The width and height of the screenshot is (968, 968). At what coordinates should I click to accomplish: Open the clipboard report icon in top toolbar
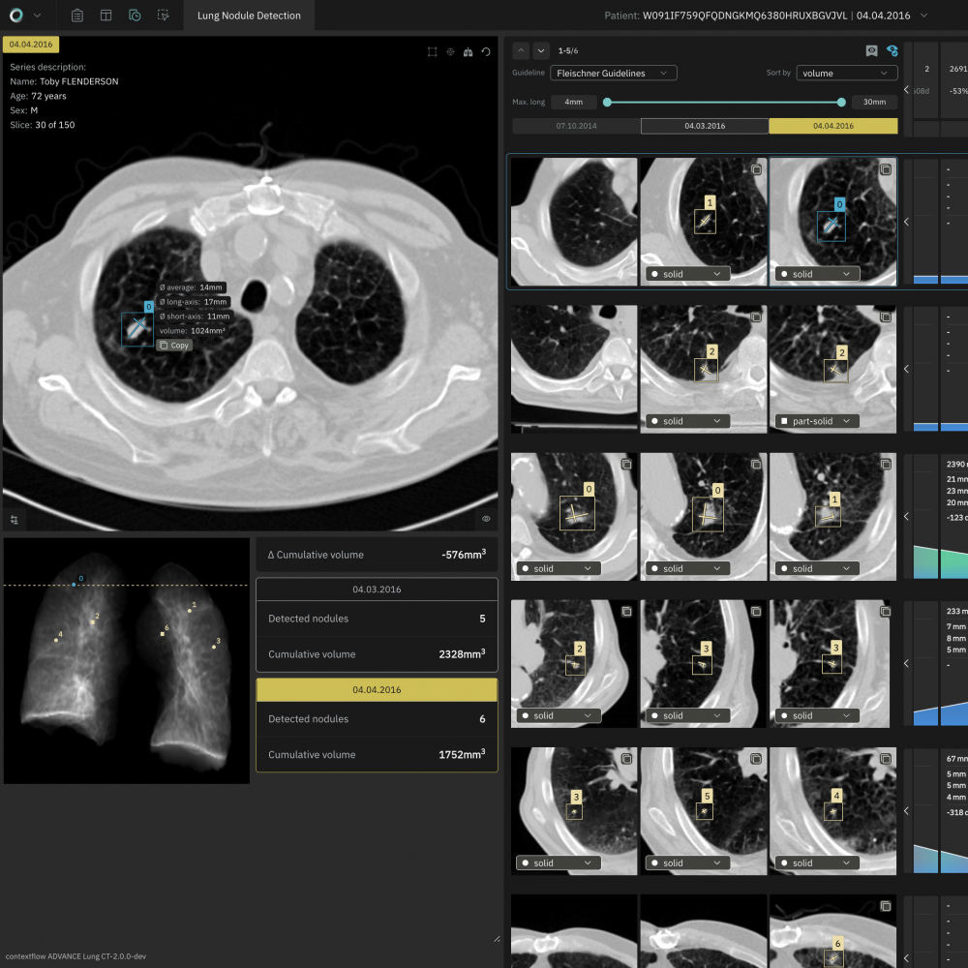click(77, 15)
